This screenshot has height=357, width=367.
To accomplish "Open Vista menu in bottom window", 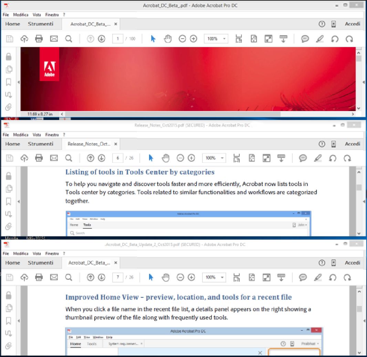I will click(37, 254).
